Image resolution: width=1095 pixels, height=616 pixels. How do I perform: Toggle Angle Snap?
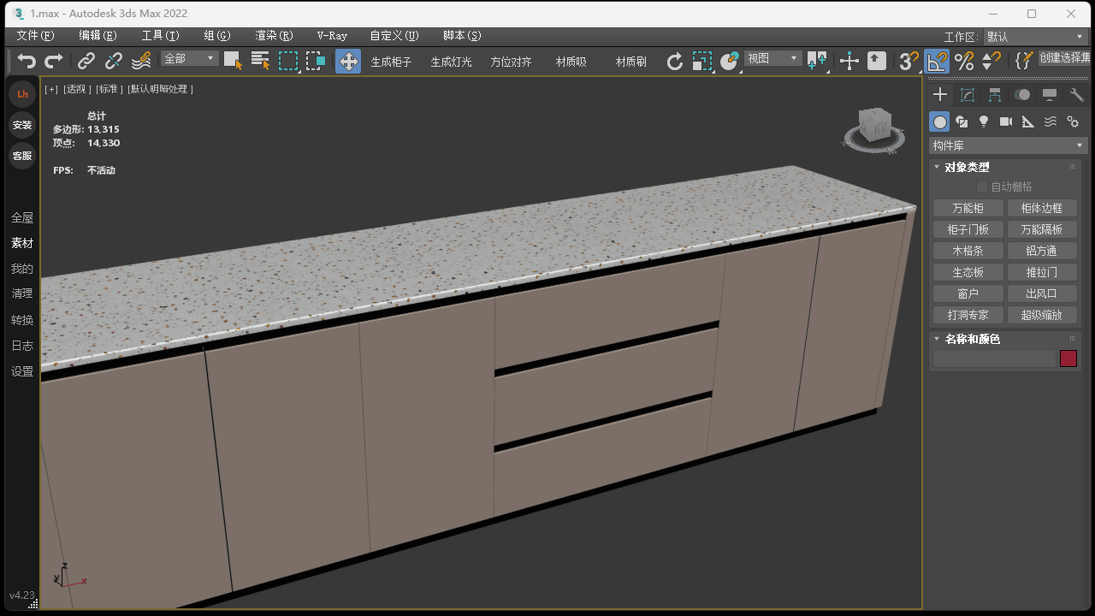click(x=937, y=61)
